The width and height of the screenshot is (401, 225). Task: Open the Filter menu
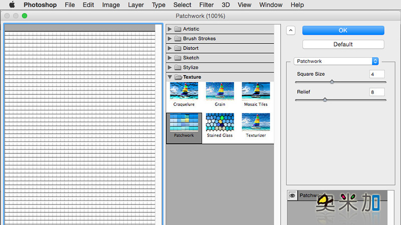[x=207, y=5]
